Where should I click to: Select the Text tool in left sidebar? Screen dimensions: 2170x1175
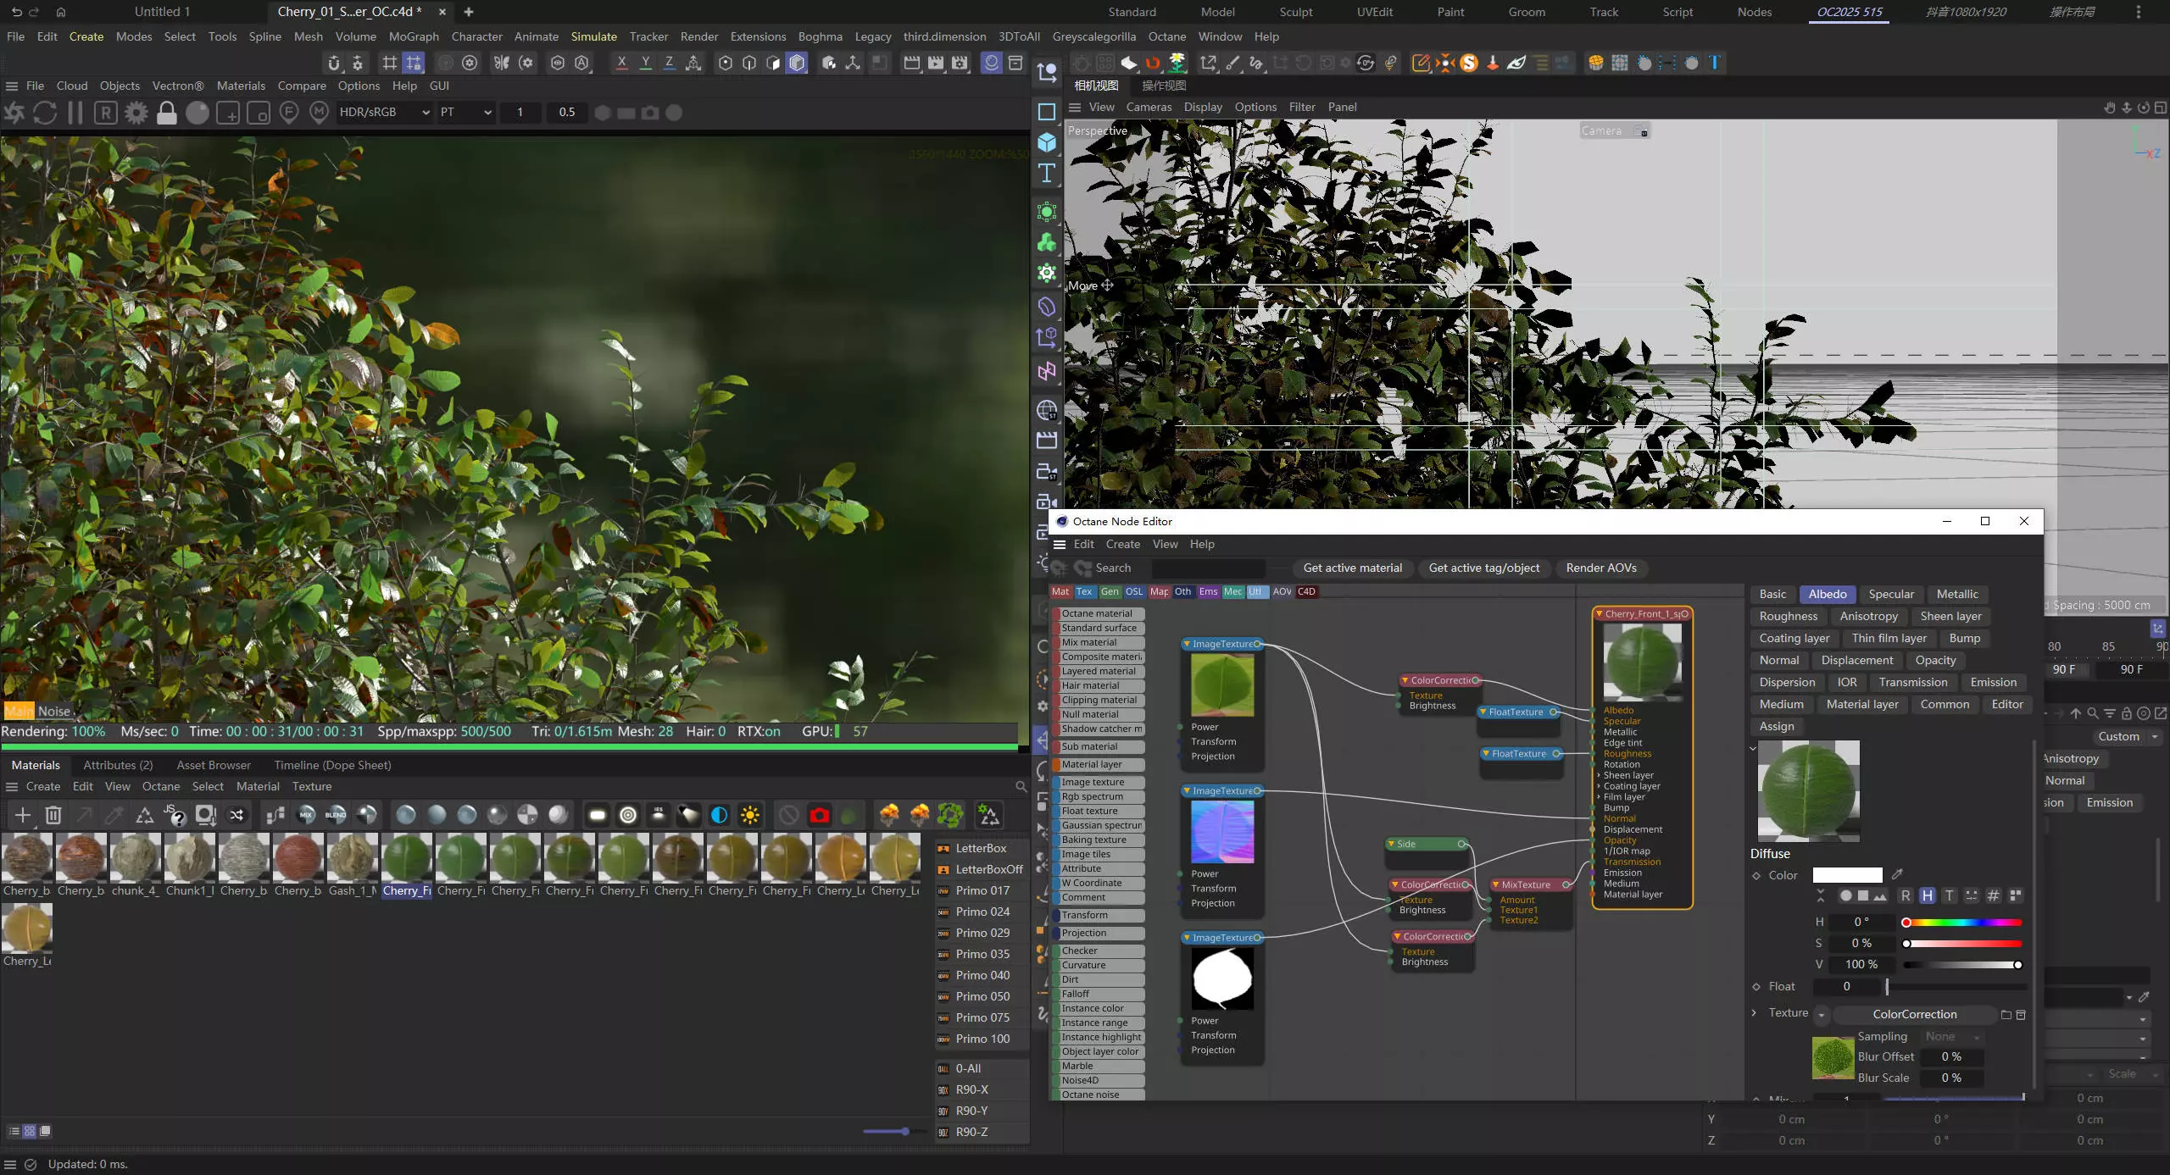point(1047,174)
